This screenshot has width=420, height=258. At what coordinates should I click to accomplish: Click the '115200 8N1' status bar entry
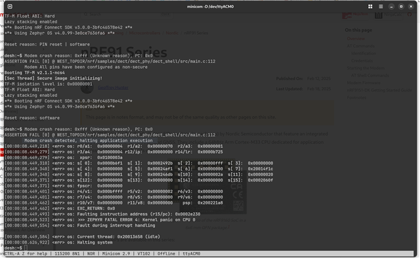(x=67, y=253)
